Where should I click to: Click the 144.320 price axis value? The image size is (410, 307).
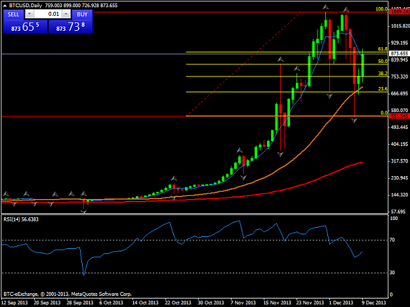400,195
